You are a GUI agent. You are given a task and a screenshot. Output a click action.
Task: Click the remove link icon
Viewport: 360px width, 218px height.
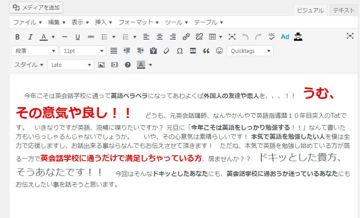199,37
